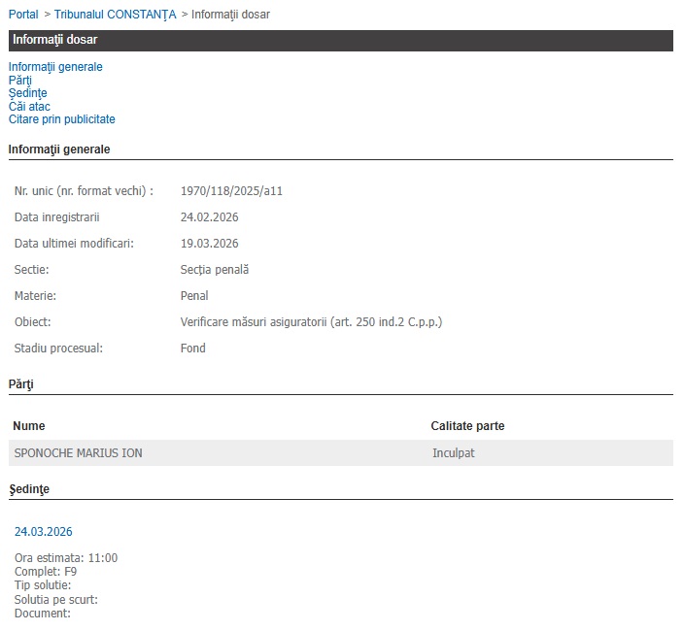Click the Complet: F9 line

[x=46, y=572]
